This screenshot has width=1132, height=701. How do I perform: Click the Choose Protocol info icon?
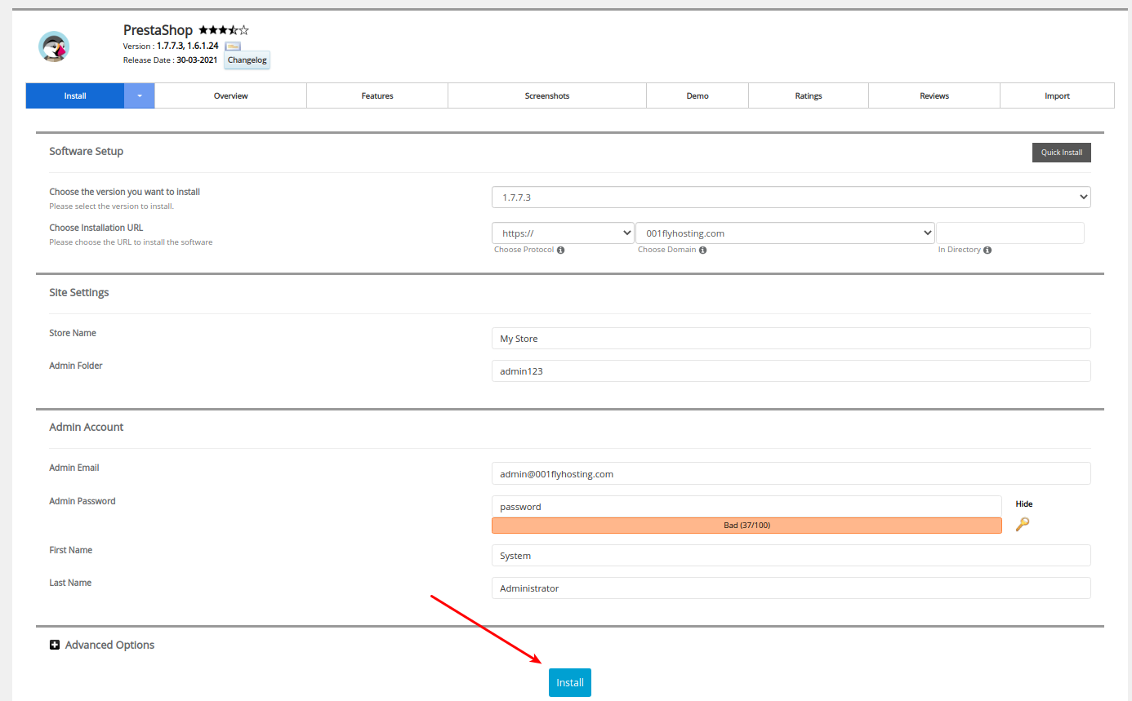(560, 250)
